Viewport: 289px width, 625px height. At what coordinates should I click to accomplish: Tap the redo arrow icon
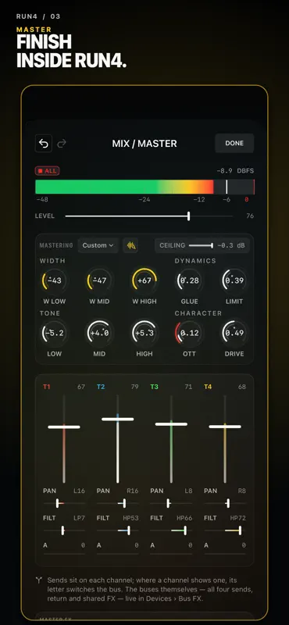(62, 144)
